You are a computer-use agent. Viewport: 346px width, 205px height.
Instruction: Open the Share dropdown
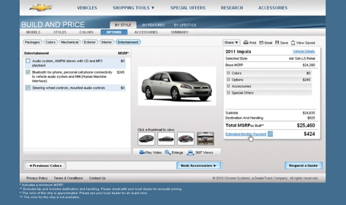tap(231, 43)
